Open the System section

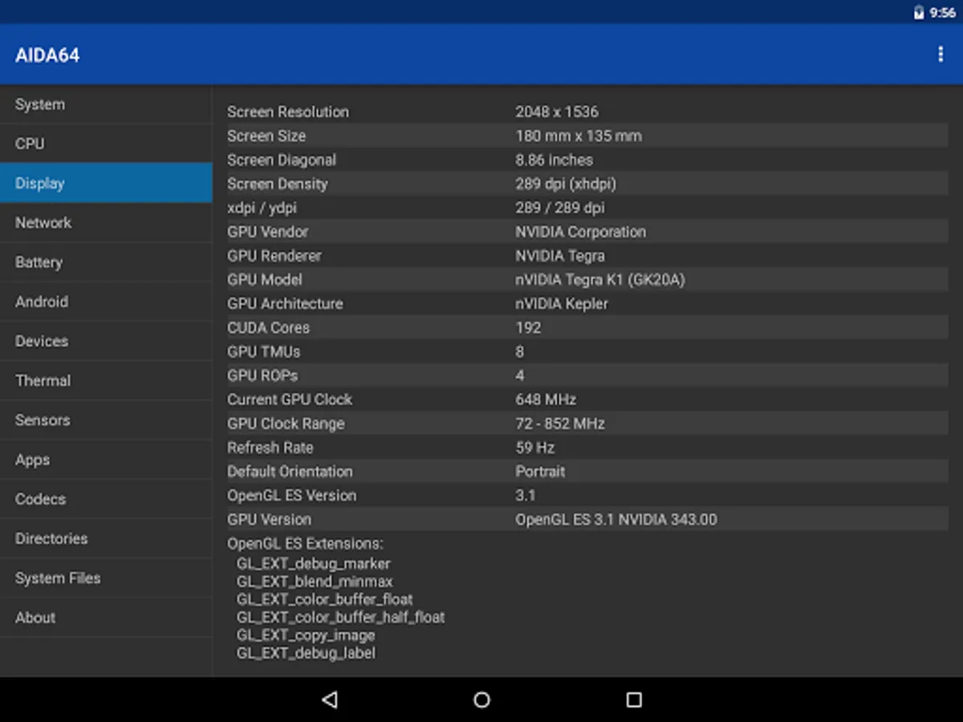click(x=106, y=104)
